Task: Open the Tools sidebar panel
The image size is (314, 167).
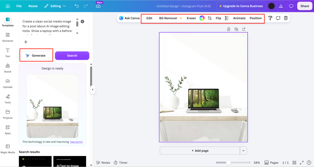Action: pos(8,99)
